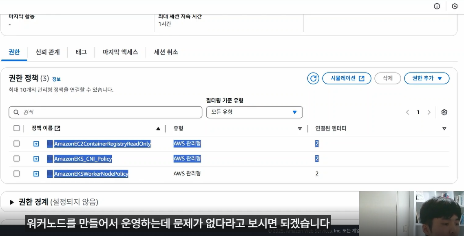The image size is (464, 236).
Task: Click the 1시간 session duration value
Action: coord(165,24)
